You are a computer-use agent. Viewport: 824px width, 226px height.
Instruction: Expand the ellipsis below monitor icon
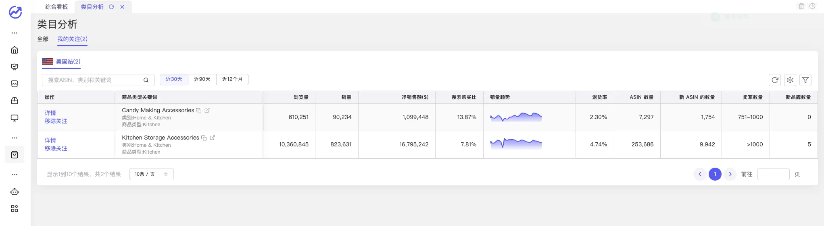click(15, 138)
